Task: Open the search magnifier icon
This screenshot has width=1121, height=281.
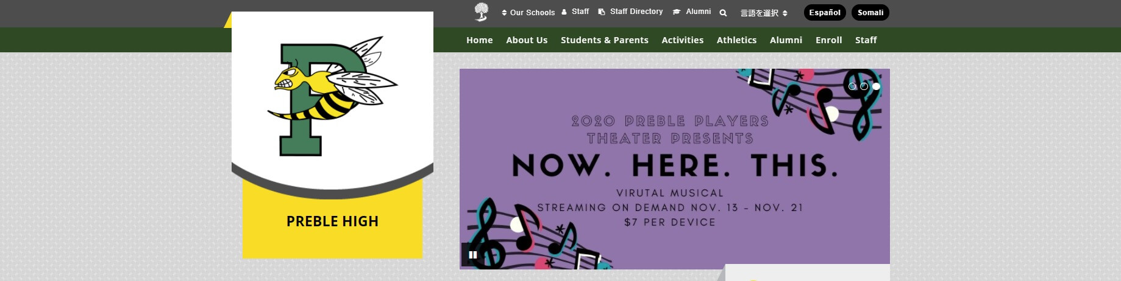Action: 723,13
